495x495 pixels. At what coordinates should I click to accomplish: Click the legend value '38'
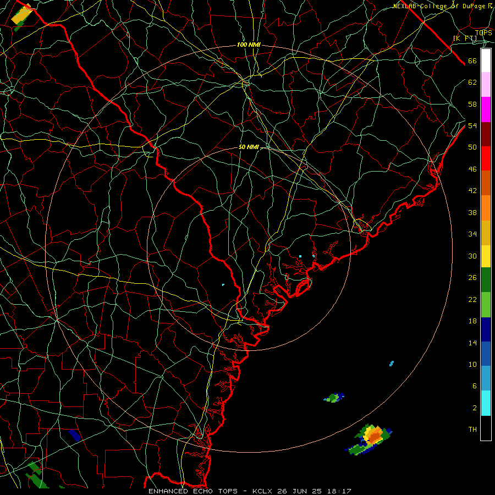pyautogui.click(x=472, y=213)
